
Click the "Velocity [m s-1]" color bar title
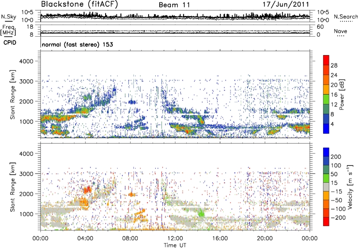tap(349, 187)
